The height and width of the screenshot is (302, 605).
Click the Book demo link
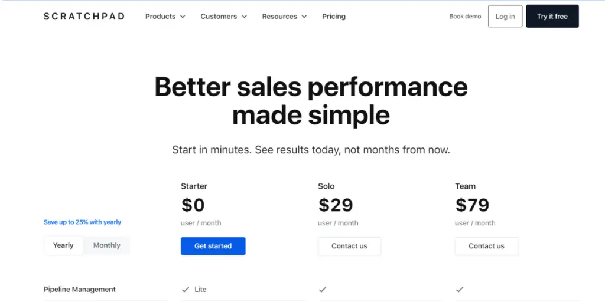click(x=465, y=16)
